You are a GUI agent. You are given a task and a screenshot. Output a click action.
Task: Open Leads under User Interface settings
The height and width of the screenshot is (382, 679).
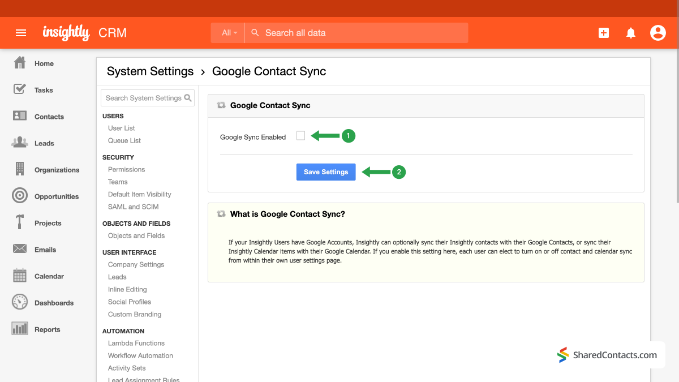(117, 277)
